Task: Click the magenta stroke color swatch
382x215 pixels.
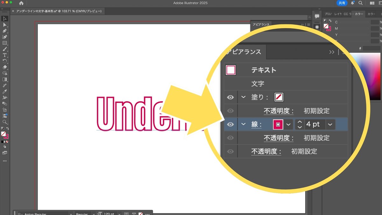Action: tap(278, 125)
